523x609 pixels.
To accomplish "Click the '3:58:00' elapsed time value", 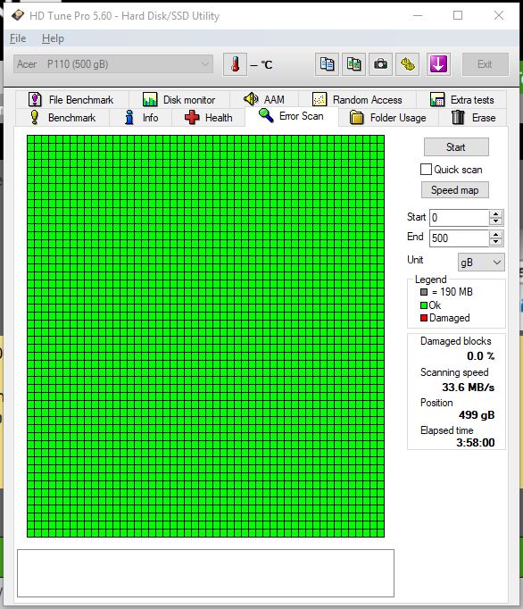I will pyautogui.click(x=475, y=443).
